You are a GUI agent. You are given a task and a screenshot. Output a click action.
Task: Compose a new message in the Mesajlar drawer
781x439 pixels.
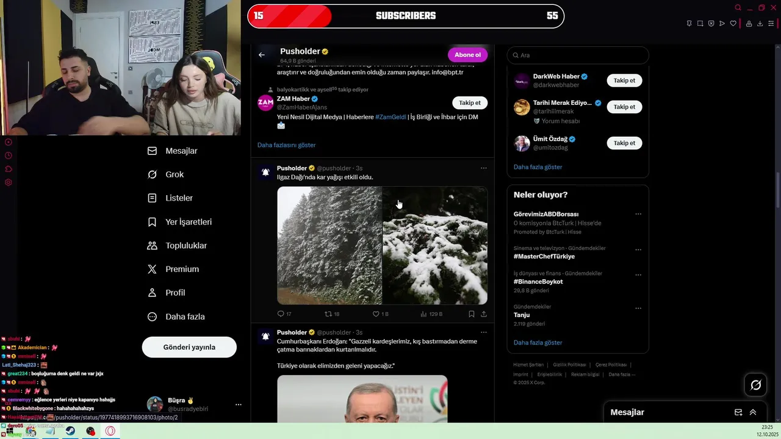[738, 412]
